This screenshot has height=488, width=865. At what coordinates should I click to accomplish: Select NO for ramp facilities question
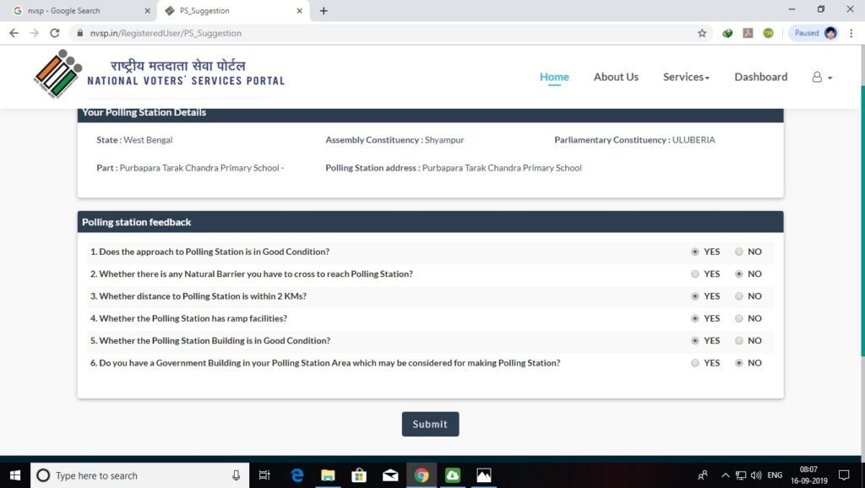tap(739, 318)
